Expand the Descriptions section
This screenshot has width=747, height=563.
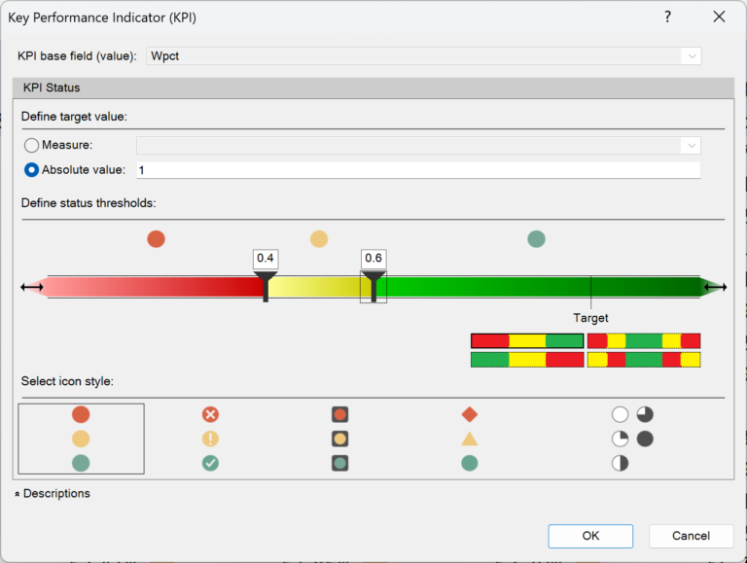[52, 493]
